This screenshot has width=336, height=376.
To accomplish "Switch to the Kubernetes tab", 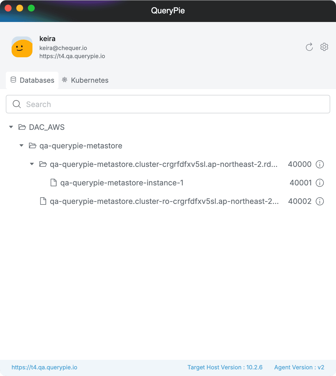I will [x=85, y=80].
